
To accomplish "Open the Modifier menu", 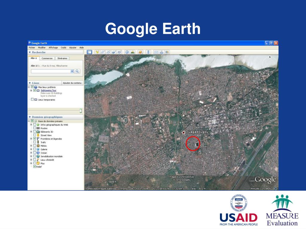I will pos(42,47).
